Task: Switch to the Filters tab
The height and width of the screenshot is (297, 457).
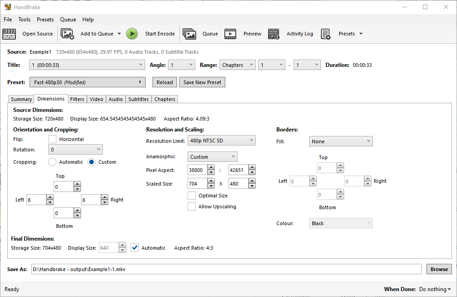Action: [77, 99]
